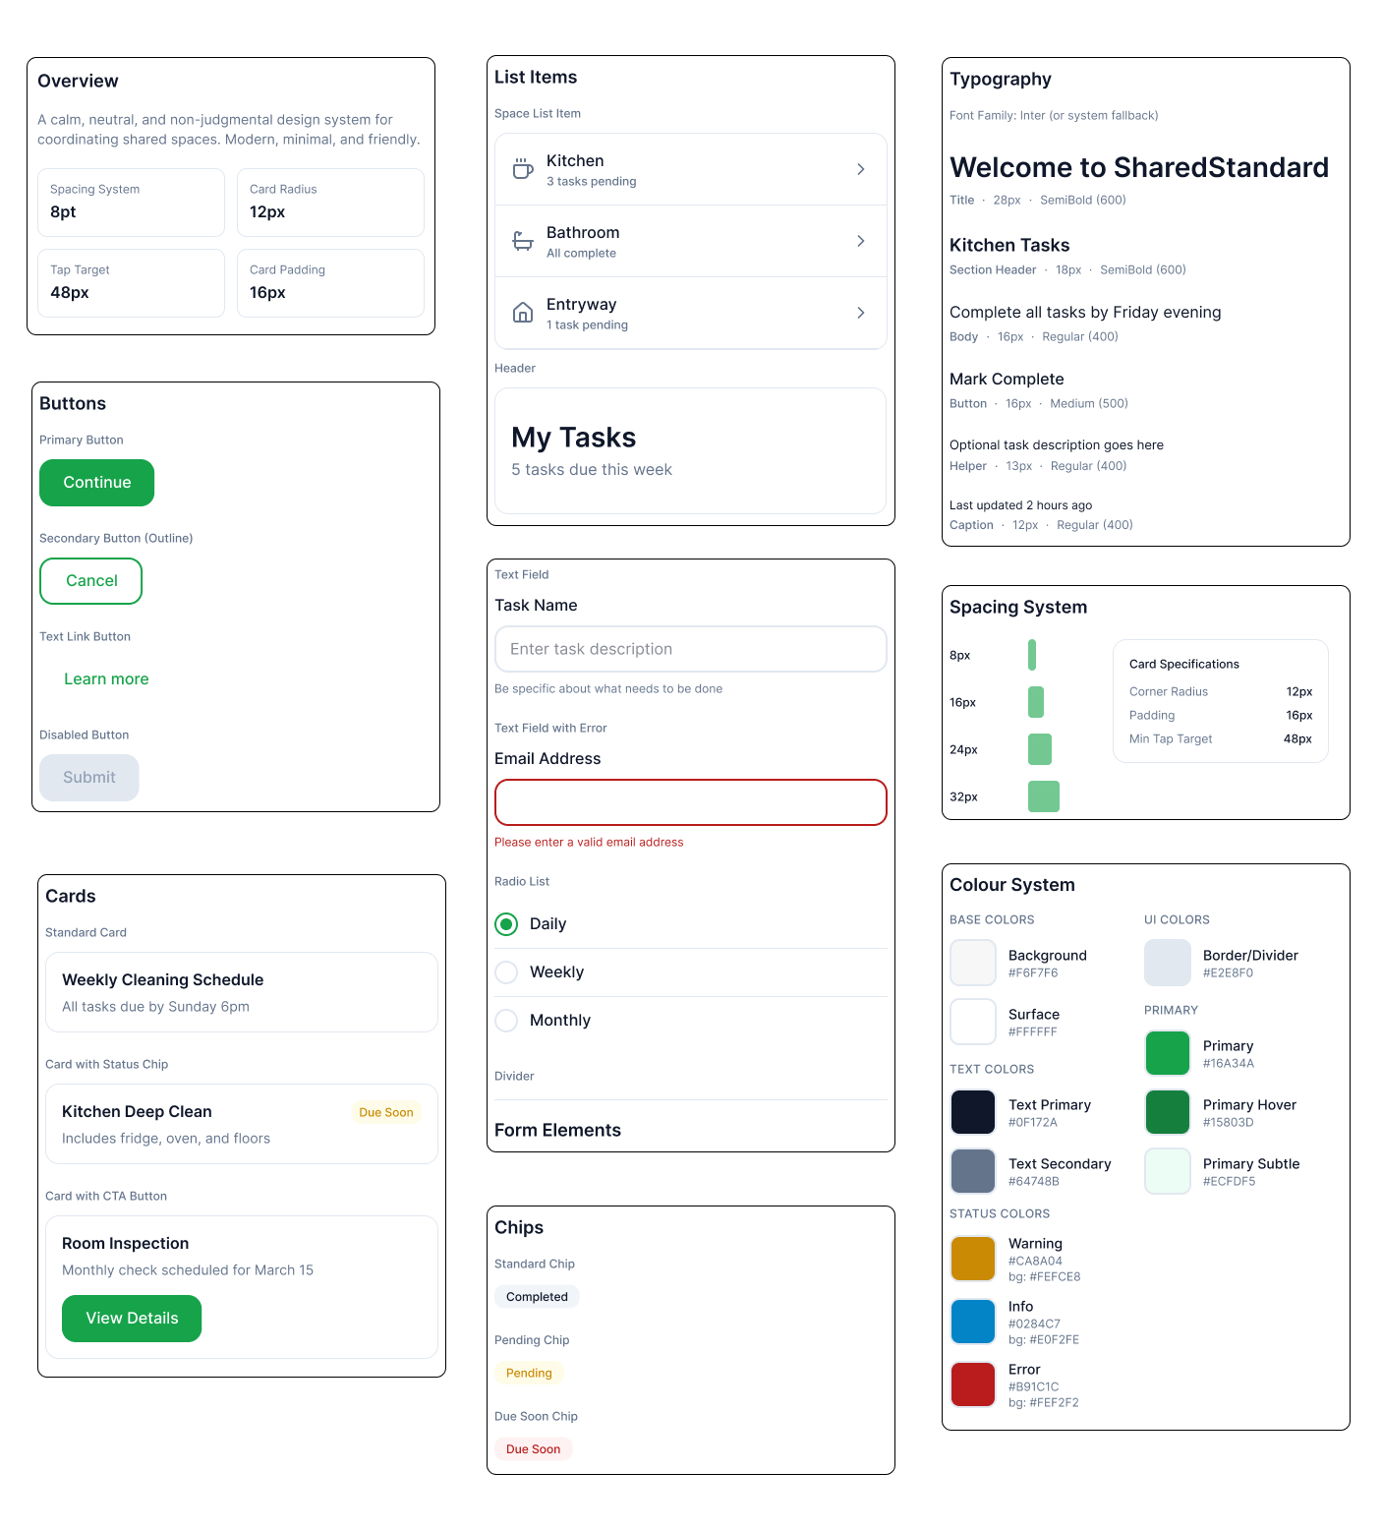Open the Entryway row chevron
This screenshot has height=1530, width=1382.
[861, 313]
